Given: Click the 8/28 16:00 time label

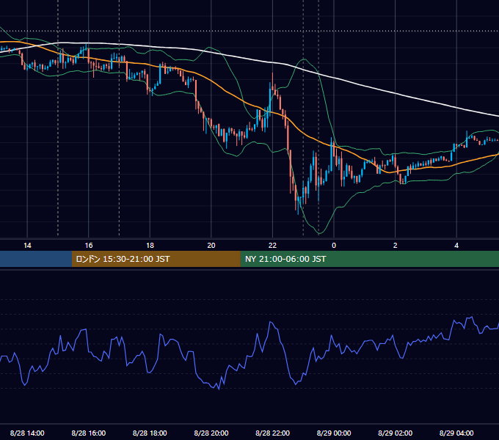Looking at the screenshot, I should [89, 433].
